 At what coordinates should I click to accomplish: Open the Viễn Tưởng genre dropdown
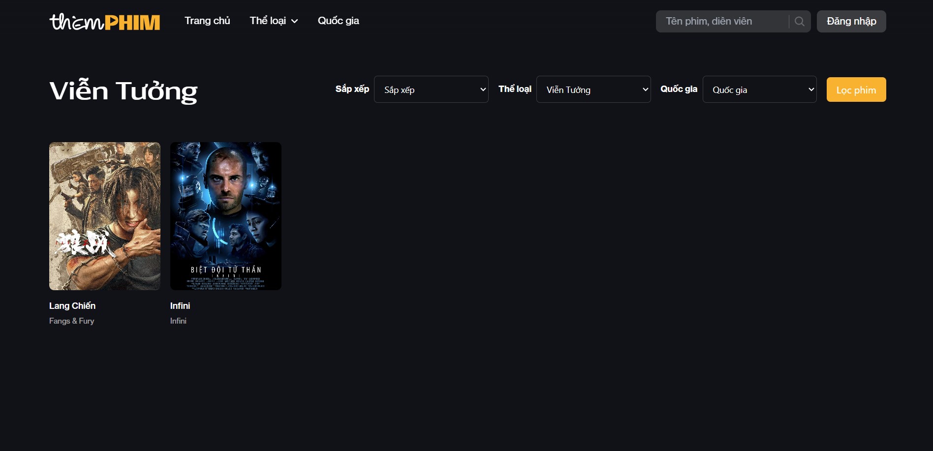[593, 90]
